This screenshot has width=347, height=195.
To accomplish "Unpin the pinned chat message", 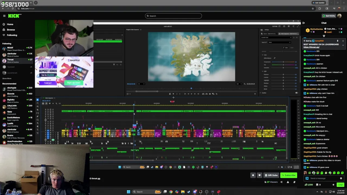I will (x=338, y=41).
